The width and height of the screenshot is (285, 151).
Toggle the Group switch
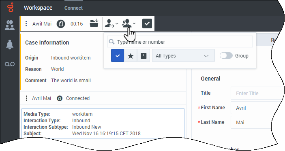[x=226, y=55]
